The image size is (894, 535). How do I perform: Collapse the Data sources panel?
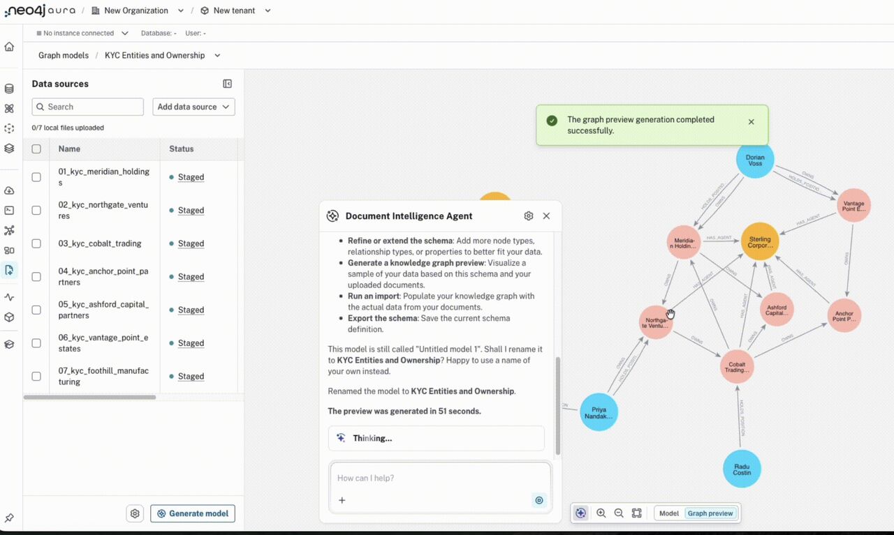click(227, 84)
